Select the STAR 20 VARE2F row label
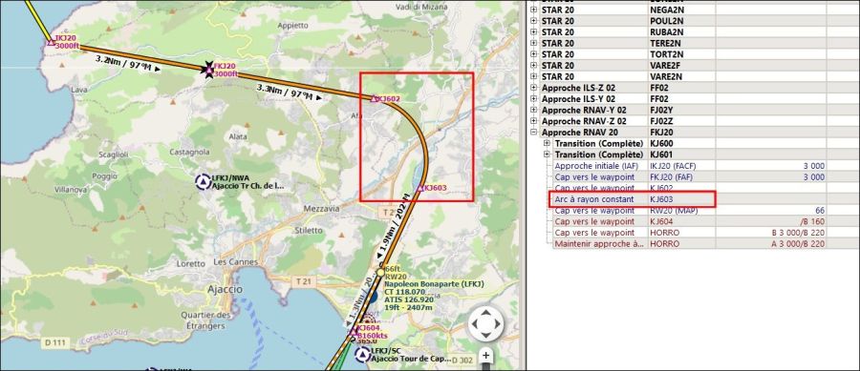Screen dimensions: 860x371 [558, 66]
